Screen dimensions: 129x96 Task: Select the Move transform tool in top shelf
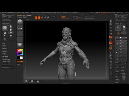[42, 18]
